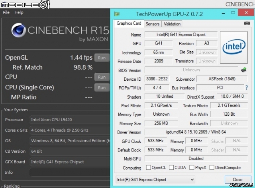Screen dimensions: 255x188
Task: Click the OS field Windows 8
Action: point(70,141)
